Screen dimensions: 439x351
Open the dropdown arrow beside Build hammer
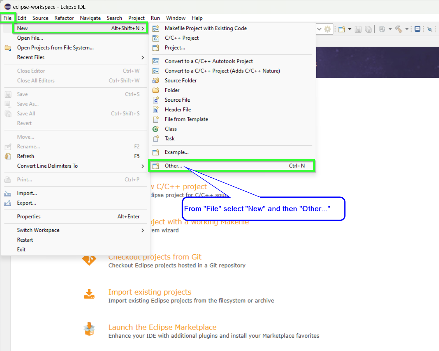point(407,29)
